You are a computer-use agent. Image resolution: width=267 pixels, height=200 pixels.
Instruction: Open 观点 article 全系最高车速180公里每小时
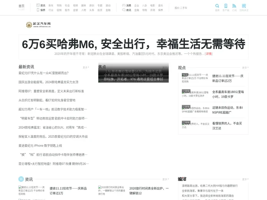pos(228,94)
